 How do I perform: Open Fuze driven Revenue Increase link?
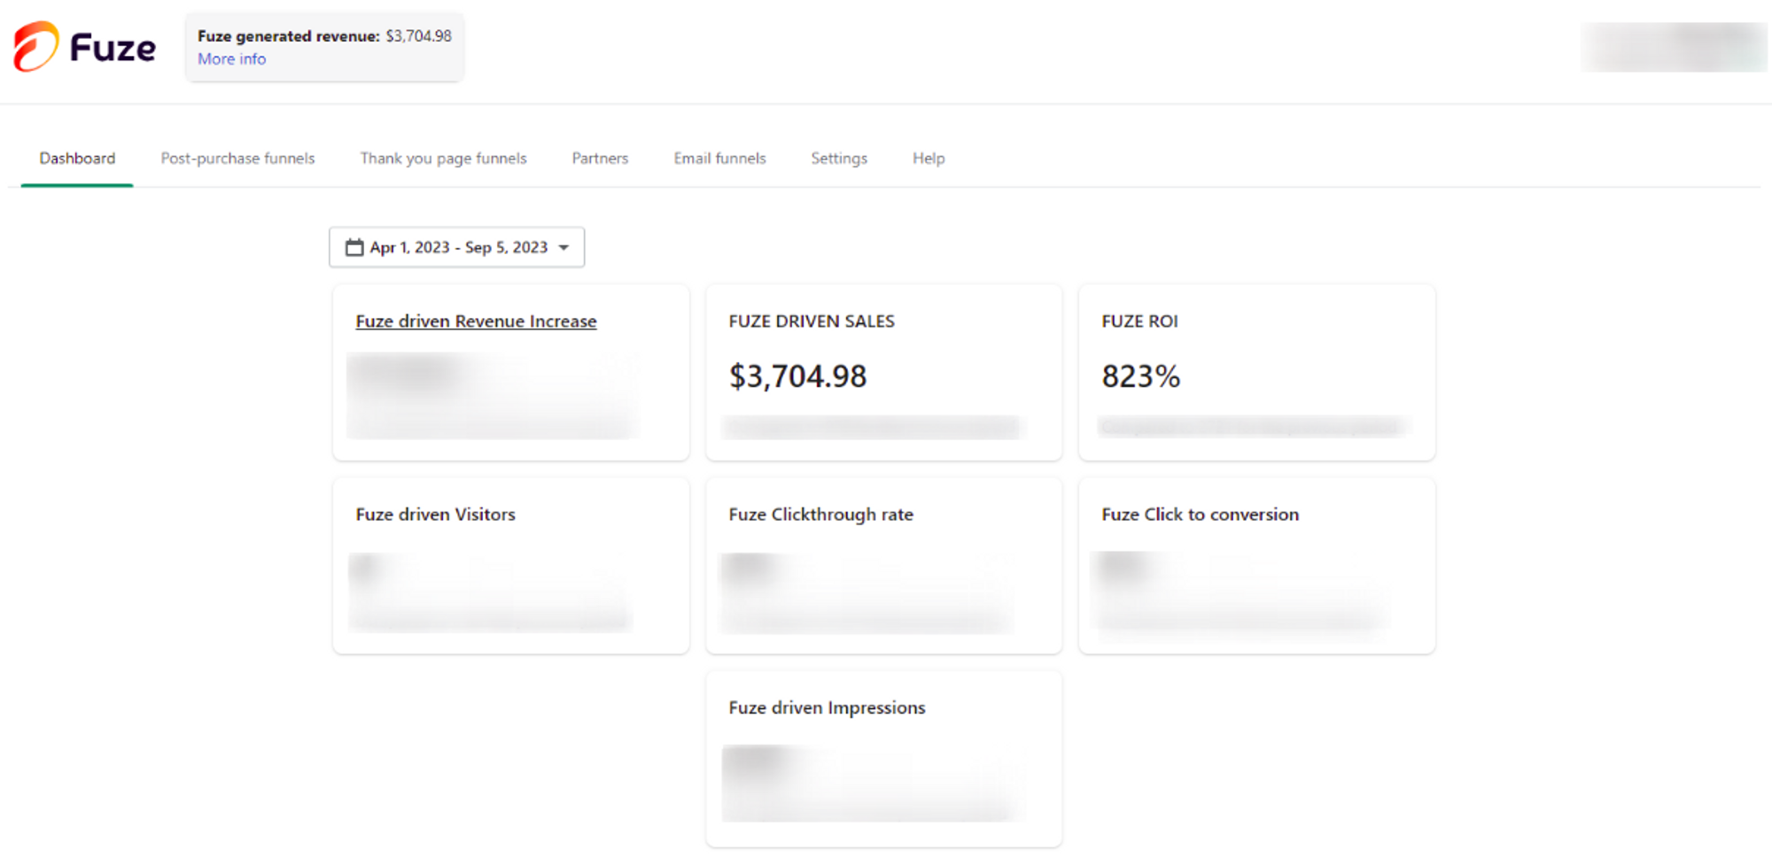coord(476,321)
